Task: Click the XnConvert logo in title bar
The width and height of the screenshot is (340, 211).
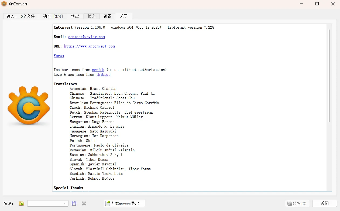Action: (4, 4)
